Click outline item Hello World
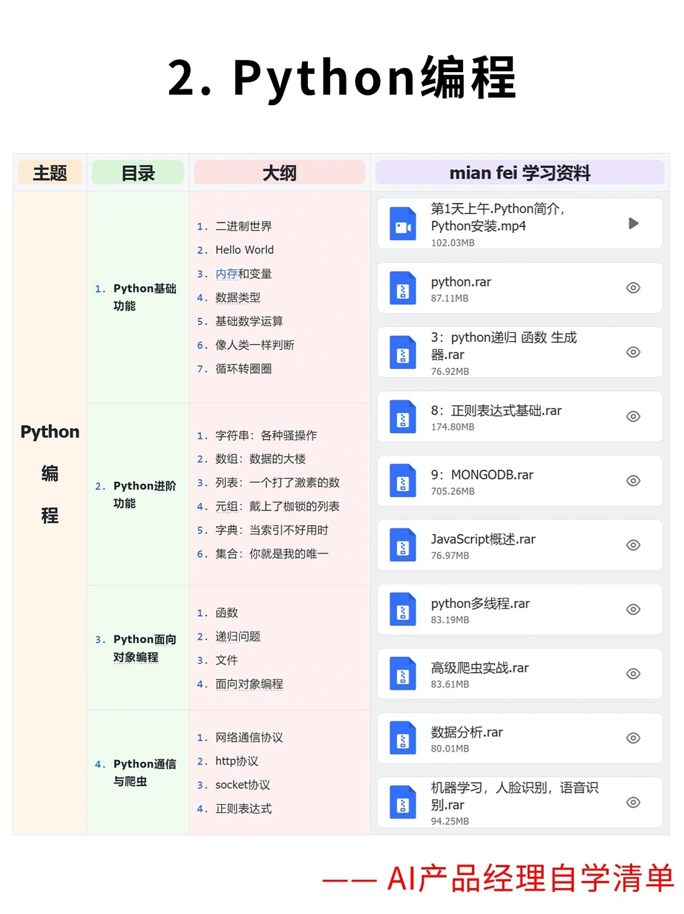The image size is (684, 914). (x=244, y=250)
